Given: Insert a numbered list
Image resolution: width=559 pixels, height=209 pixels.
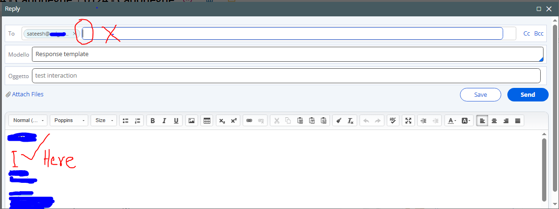Looking at the screenshot, I should 138,121.
